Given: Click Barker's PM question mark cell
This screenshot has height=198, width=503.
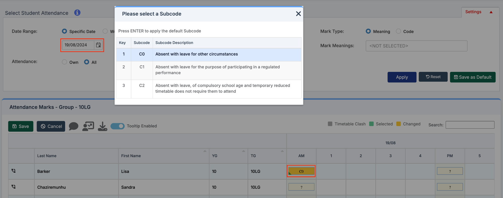Looking at the screenshot, I should (x=450, y=171).
